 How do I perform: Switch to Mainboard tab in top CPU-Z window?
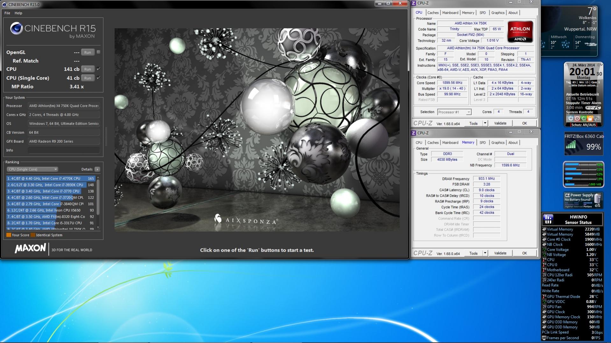tap(450, 13)
